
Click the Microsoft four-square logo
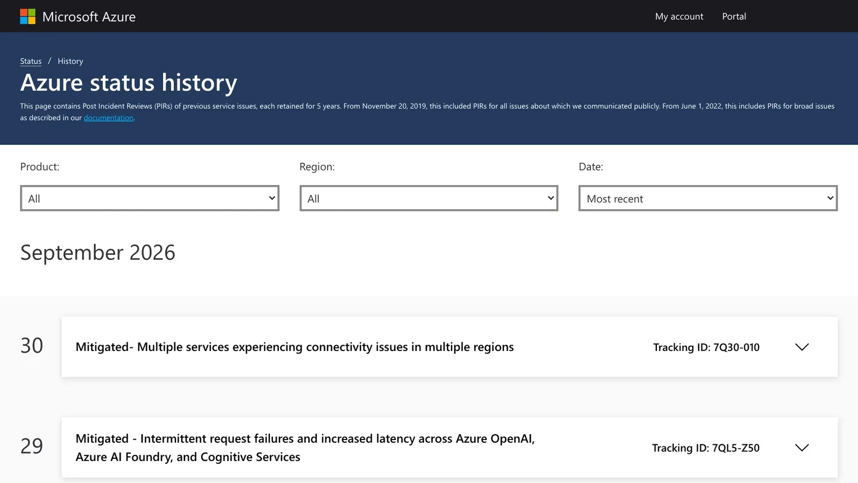[28, 17]
